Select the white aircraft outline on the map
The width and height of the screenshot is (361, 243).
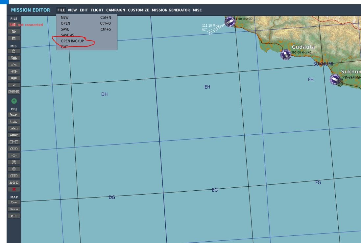216,29
